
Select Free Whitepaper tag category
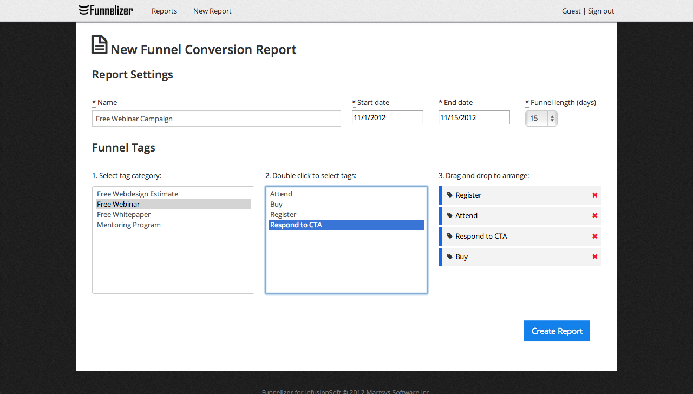click(124, 214)
